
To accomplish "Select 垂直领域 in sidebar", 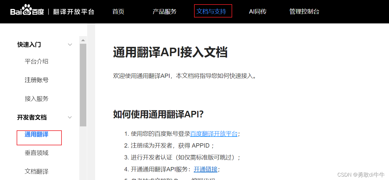I will tap(37, 153).
